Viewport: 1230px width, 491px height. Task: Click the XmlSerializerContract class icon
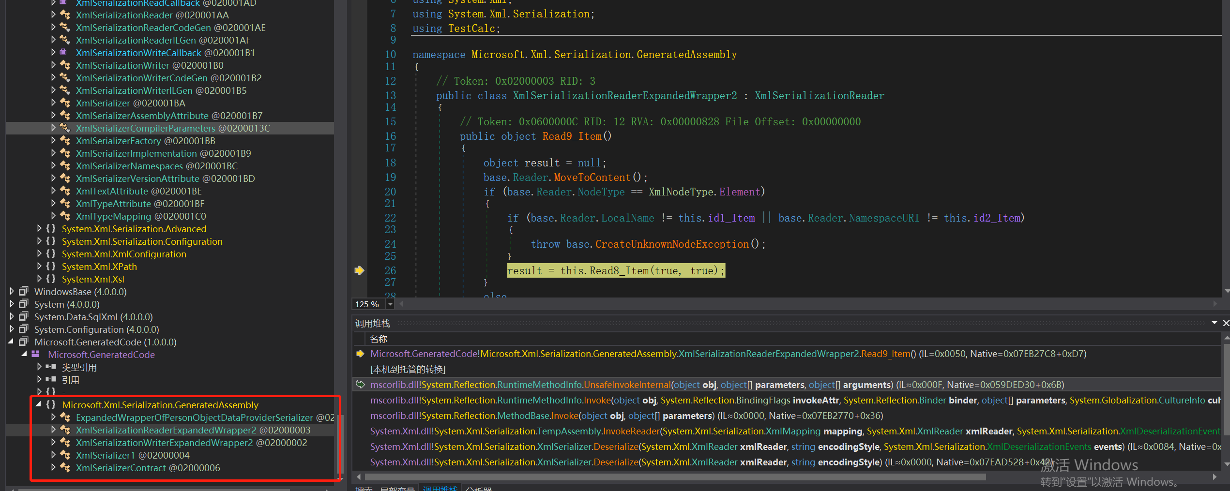coord(65,467)
